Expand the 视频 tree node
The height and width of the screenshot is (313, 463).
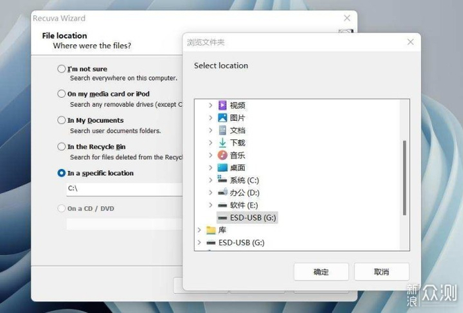pyautogui.click(x=210, y=105)
